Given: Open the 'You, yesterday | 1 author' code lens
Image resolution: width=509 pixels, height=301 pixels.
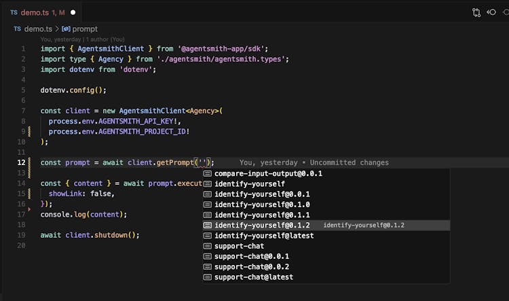Looking at the screenshot, I should [82, 39].
